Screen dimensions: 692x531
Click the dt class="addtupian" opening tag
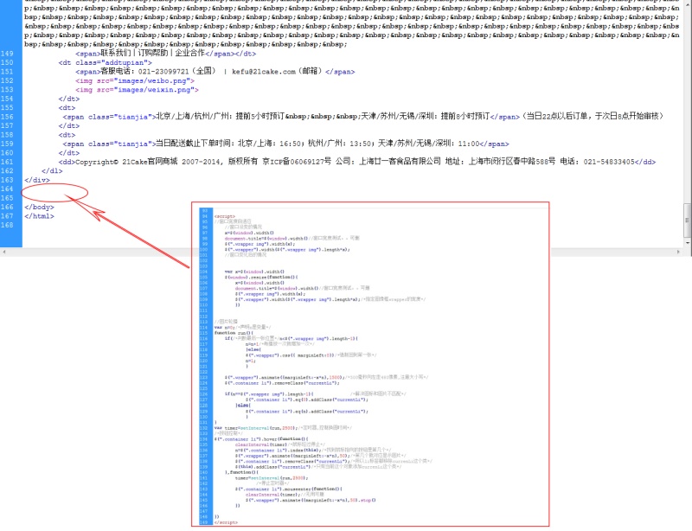(x=105, y=62)
